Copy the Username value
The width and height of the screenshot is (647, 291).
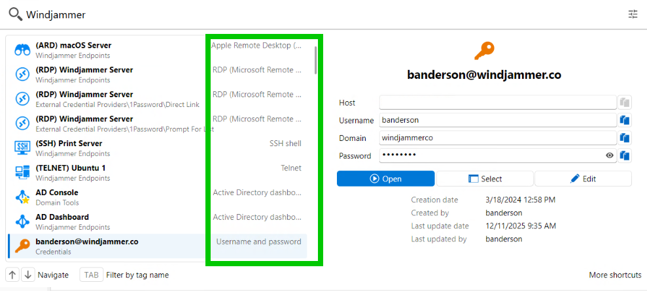pyautogui.click(x=625, y=120)
